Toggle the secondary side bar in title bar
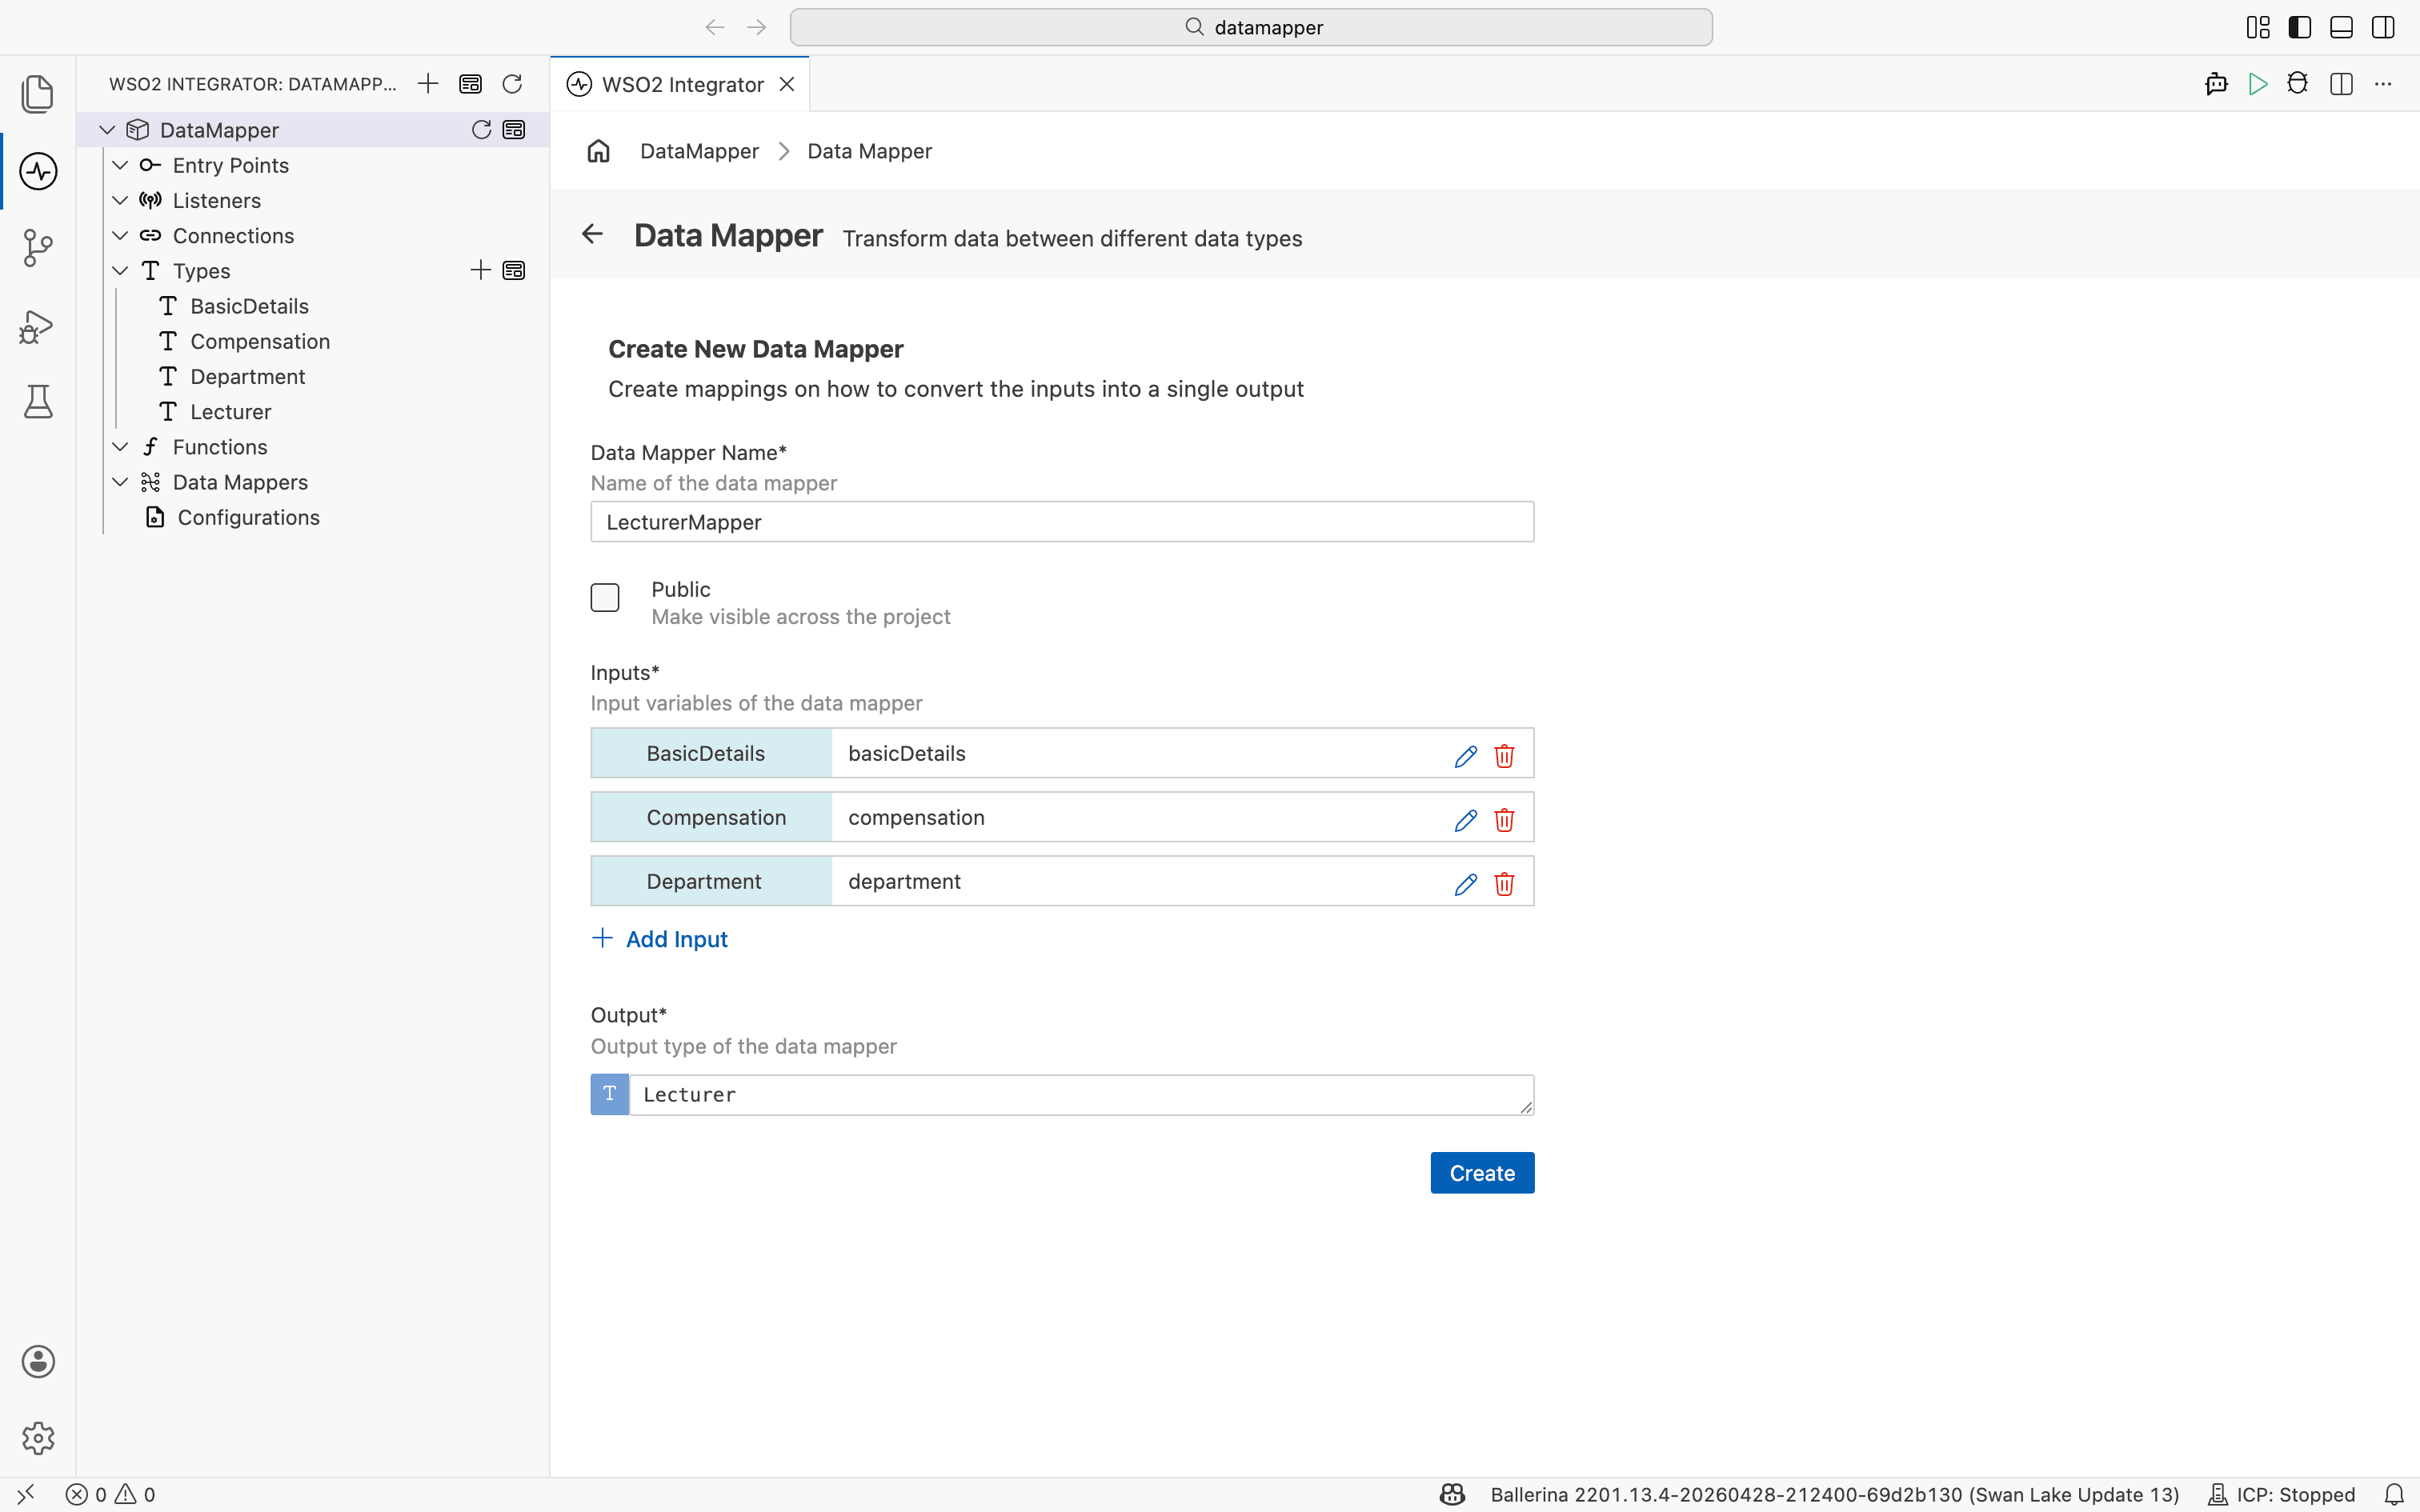The width and height of the screenshot is (2420, 1512). (2383, 27)
